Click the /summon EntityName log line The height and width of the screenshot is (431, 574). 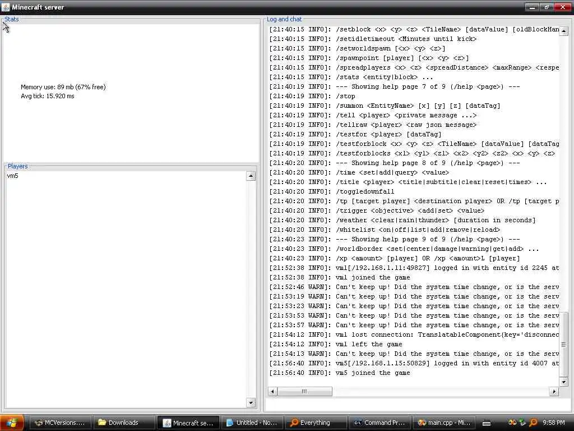pyautogui.click(x=385, y=106)
